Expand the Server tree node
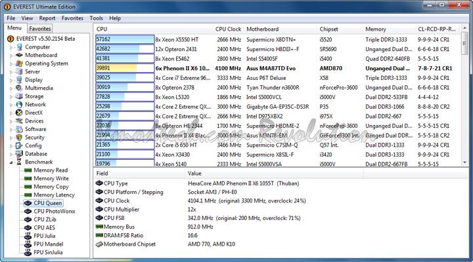 [x=11, y=72]
